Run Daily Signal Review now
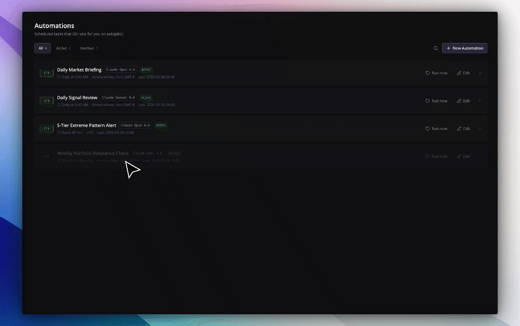 click(437, 101)
